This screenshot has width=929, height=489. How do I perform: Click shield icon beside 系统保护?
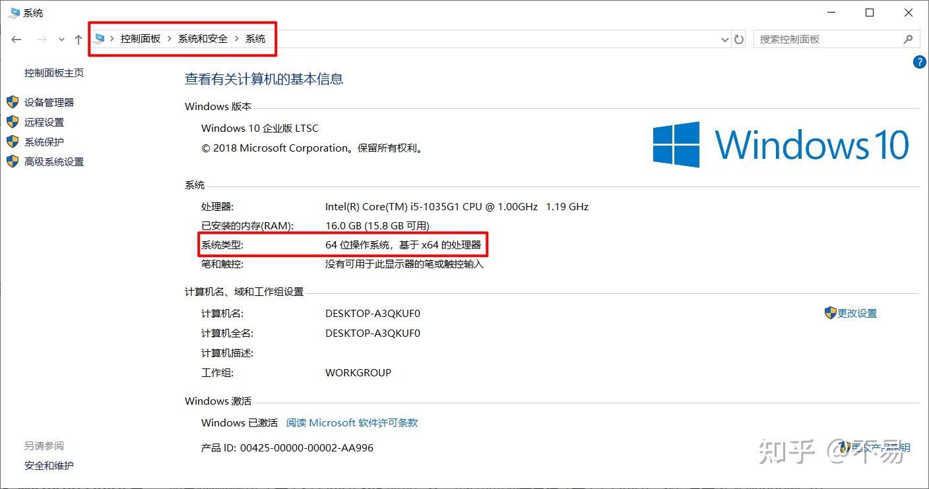(x=13, y=142)
